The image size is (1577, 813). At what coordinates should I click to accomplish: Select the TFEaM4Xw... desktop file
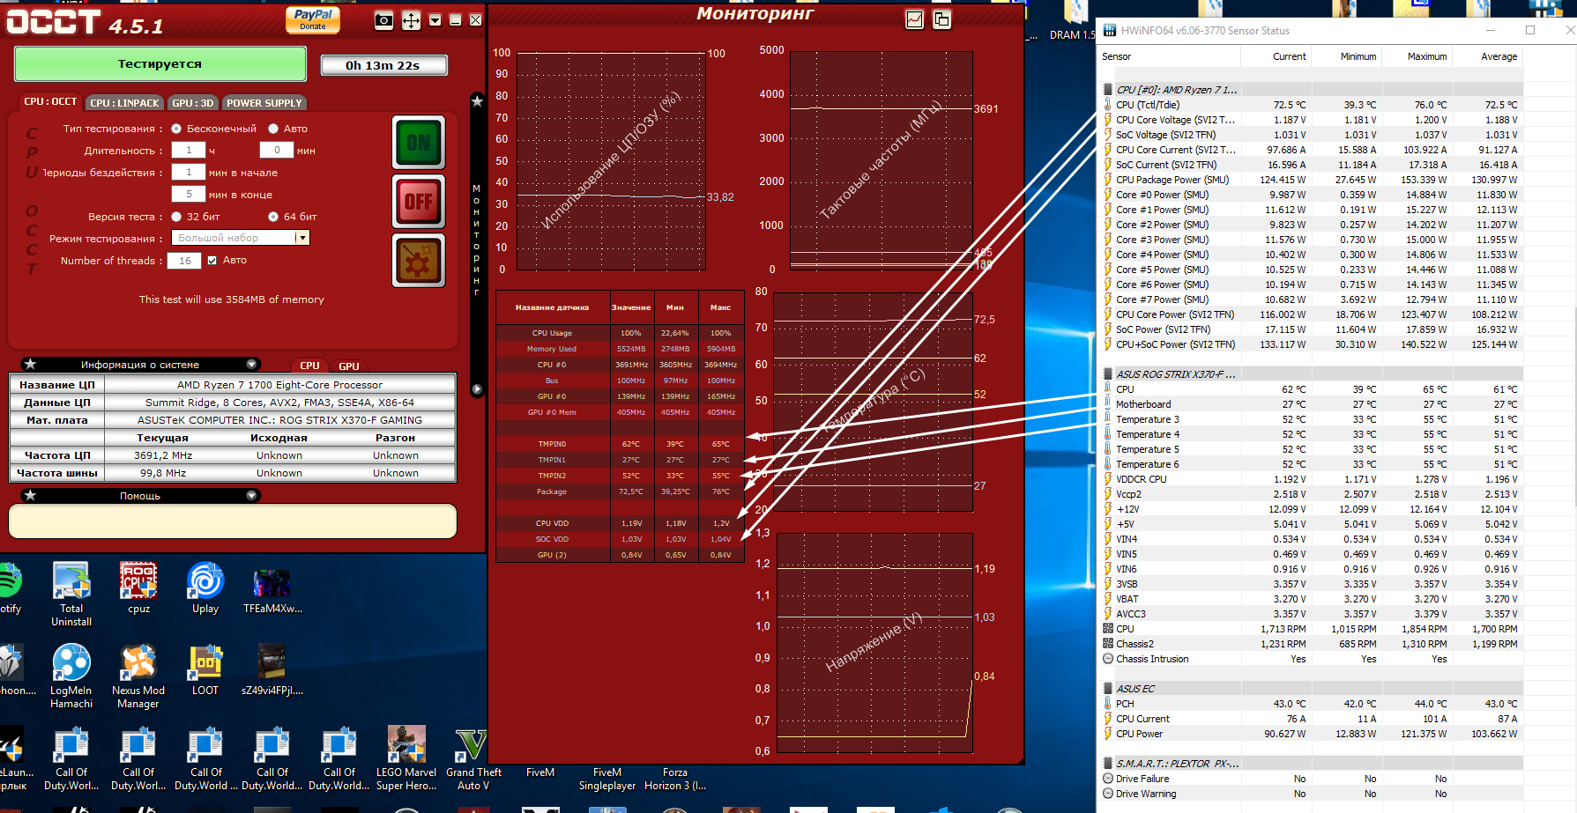coord(272,588)
